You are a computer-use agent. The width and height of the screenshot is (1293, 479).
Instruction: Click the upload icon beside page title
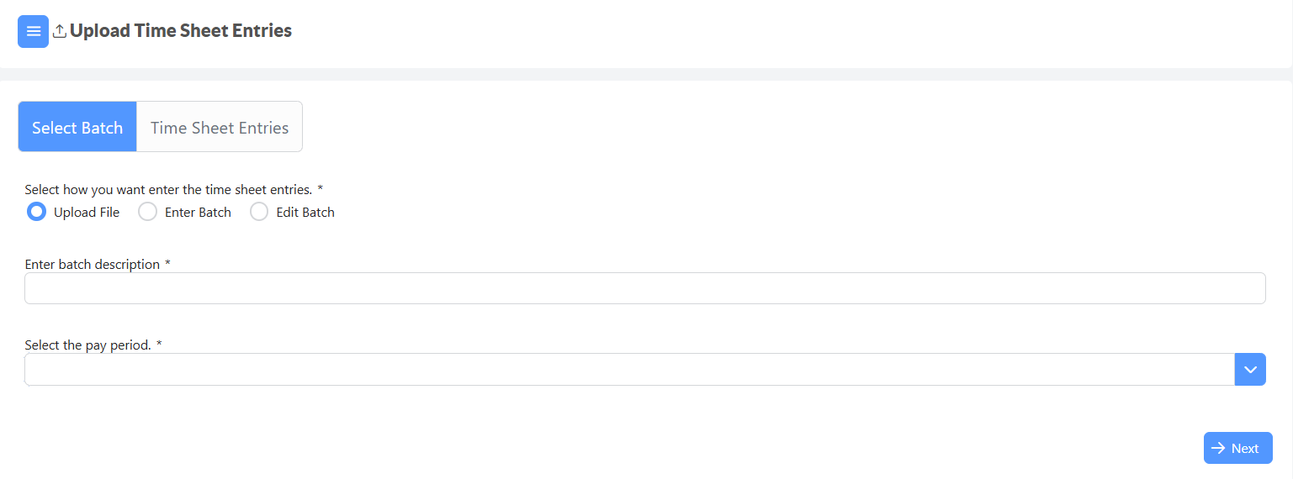[60, 31]
